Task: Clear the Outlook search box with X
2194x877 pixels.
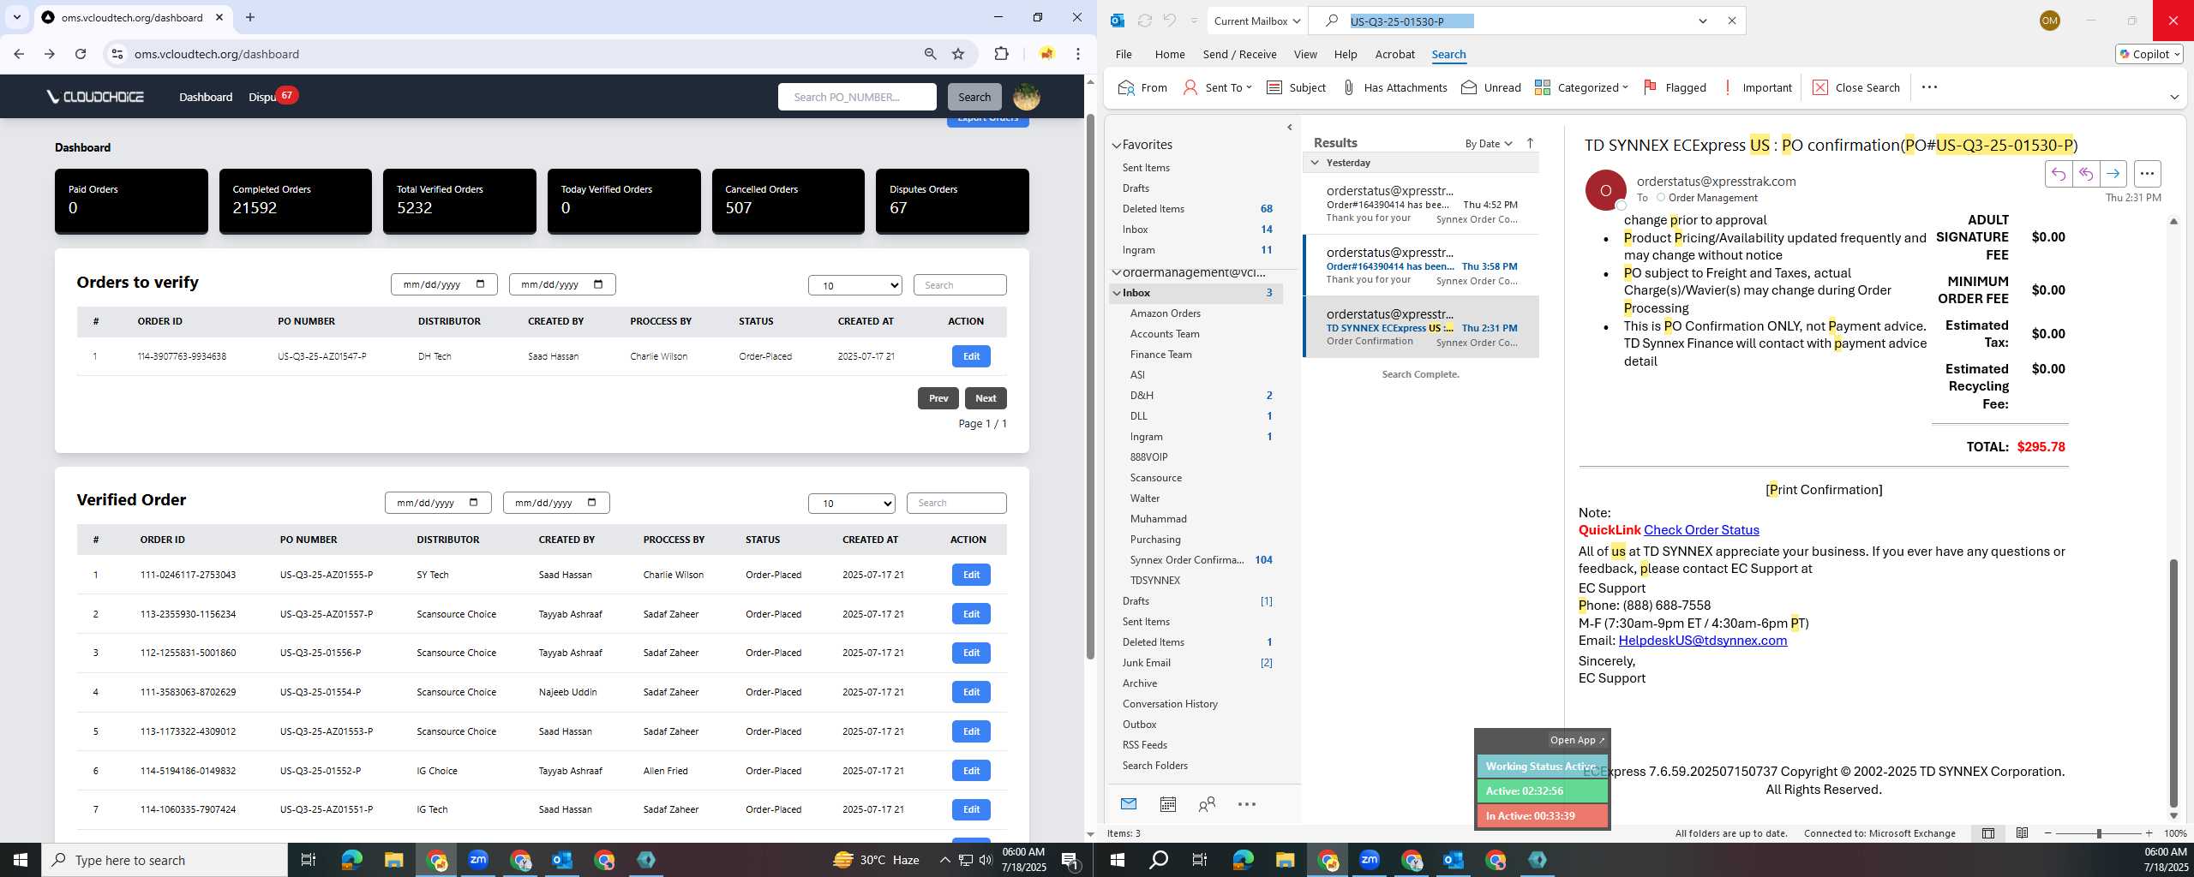Action: [1731, 21]
